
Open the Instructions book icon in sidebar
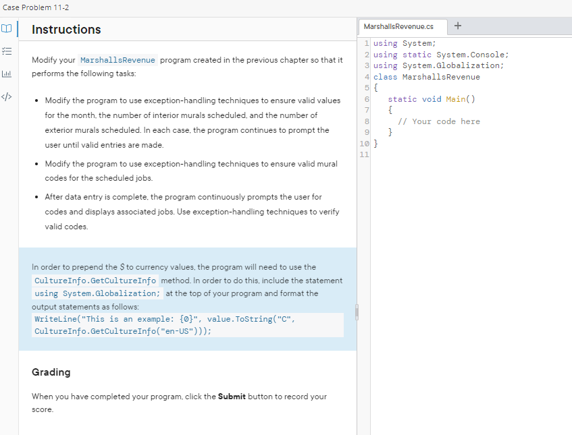7,28
